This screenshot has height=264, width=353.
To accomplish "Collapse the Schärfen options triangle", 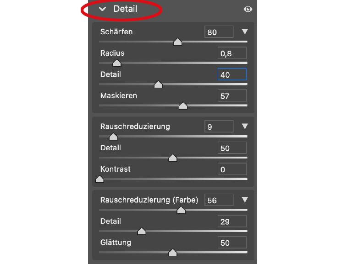I will (x=245, y=32).
